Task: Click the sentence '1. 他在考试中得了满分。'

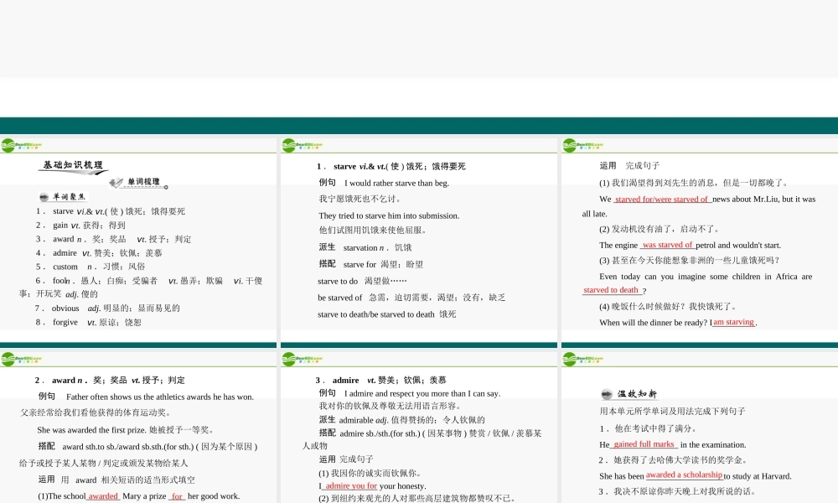Action: (647, 428)
